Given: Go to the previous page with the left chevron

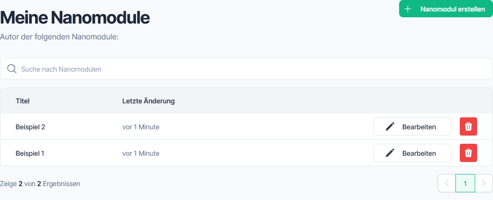Looking at the screenshot, I should coord(447,183).
